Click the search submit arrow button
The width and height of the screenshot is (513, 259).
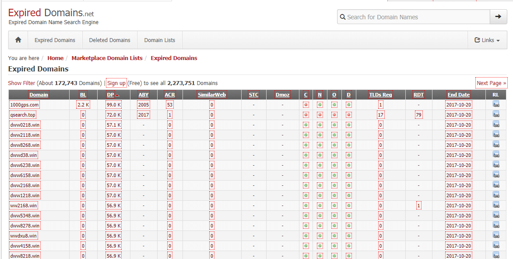498,17
